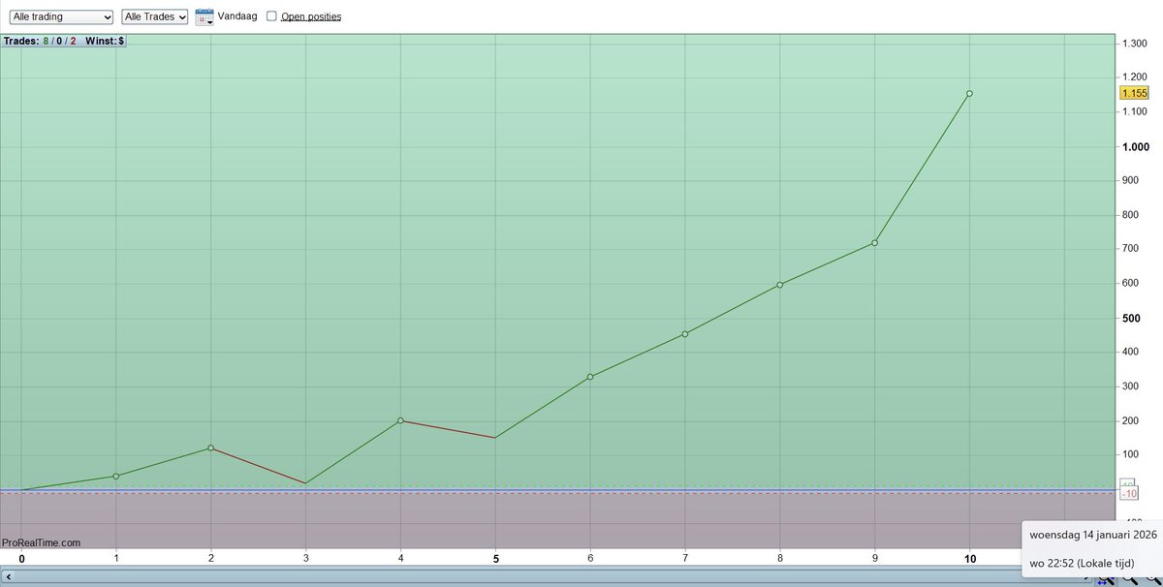Image resolution: width=1163 pixels, height=587 pixels.
Task: Click the Open posities underlined label
Action: point(311,16)
